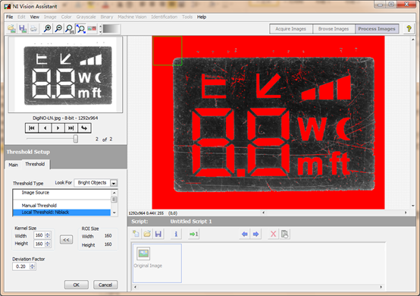Viewport: 420px width, 296px height.
Task: Click threshold list scroll down arrow
Action: 114,213
